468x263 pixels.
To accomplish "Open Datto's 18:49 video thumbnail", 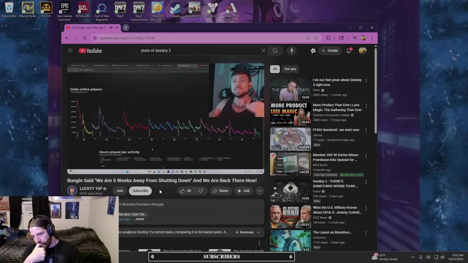I will point(290,89).
